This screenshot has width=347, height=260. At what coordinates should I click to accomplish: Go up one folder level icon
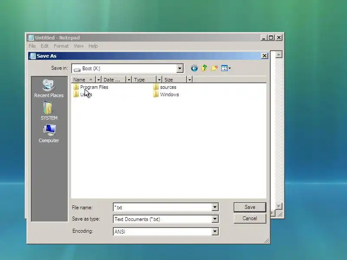tap(204, 68)
